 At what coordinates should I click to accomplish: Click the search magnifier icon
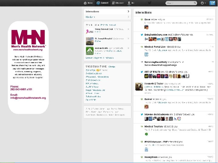point(195,3)
